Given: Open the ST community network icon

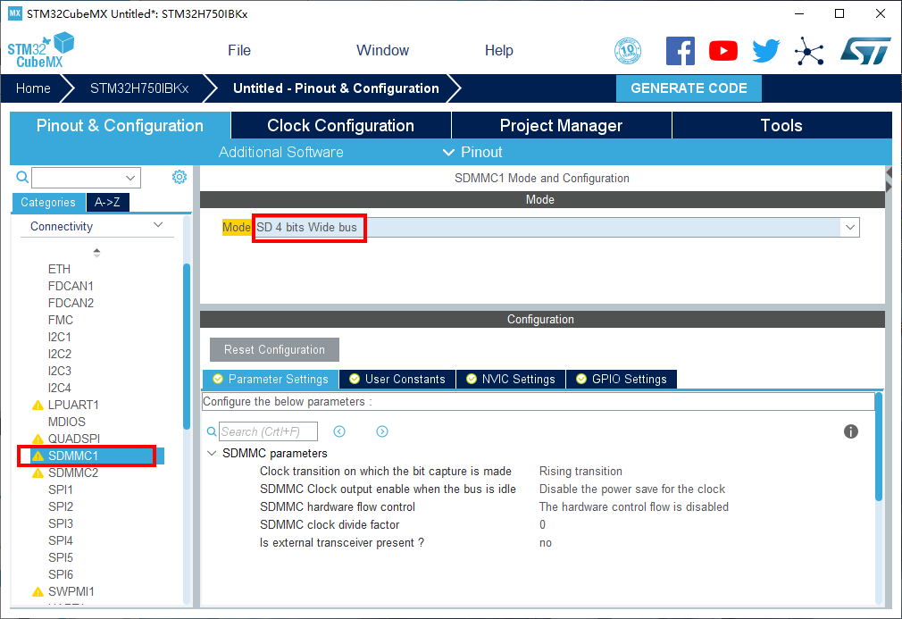Looking at the screenshot, I should [809, 51].
